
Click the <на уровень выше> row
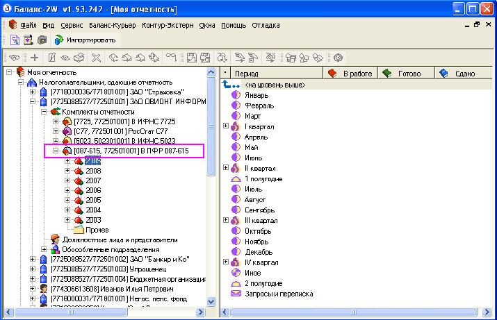point(357,85)
